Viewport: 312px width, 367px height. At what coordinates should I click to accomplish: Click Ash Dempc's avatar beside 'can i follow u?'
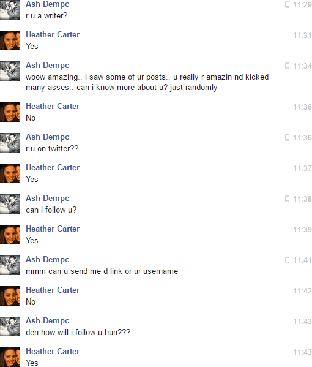10,204
